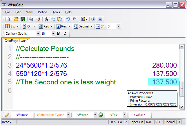The height and width of the screenshot is (126, 187).
Task: Open the Rad angle dropdown arrow
Action: [x=52, y=26]
